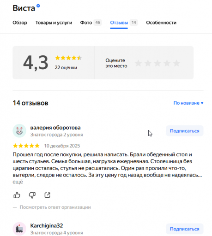This screenshot has height=236, width=212.
Task: Rate this place three stars
Action: pyautogui.click(x=157, y=63)
